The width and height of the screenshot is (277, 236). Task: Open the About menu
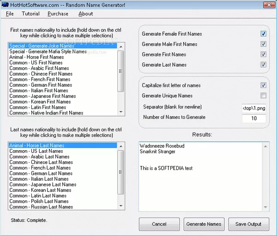[85, 14]
